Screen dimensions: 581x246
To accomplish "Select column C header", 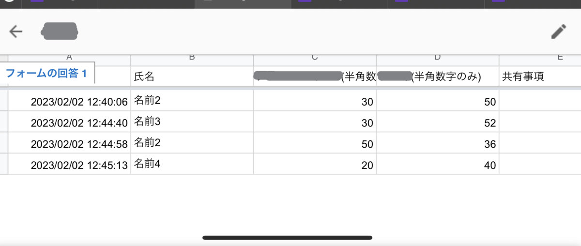I will (x=315, y=58).
